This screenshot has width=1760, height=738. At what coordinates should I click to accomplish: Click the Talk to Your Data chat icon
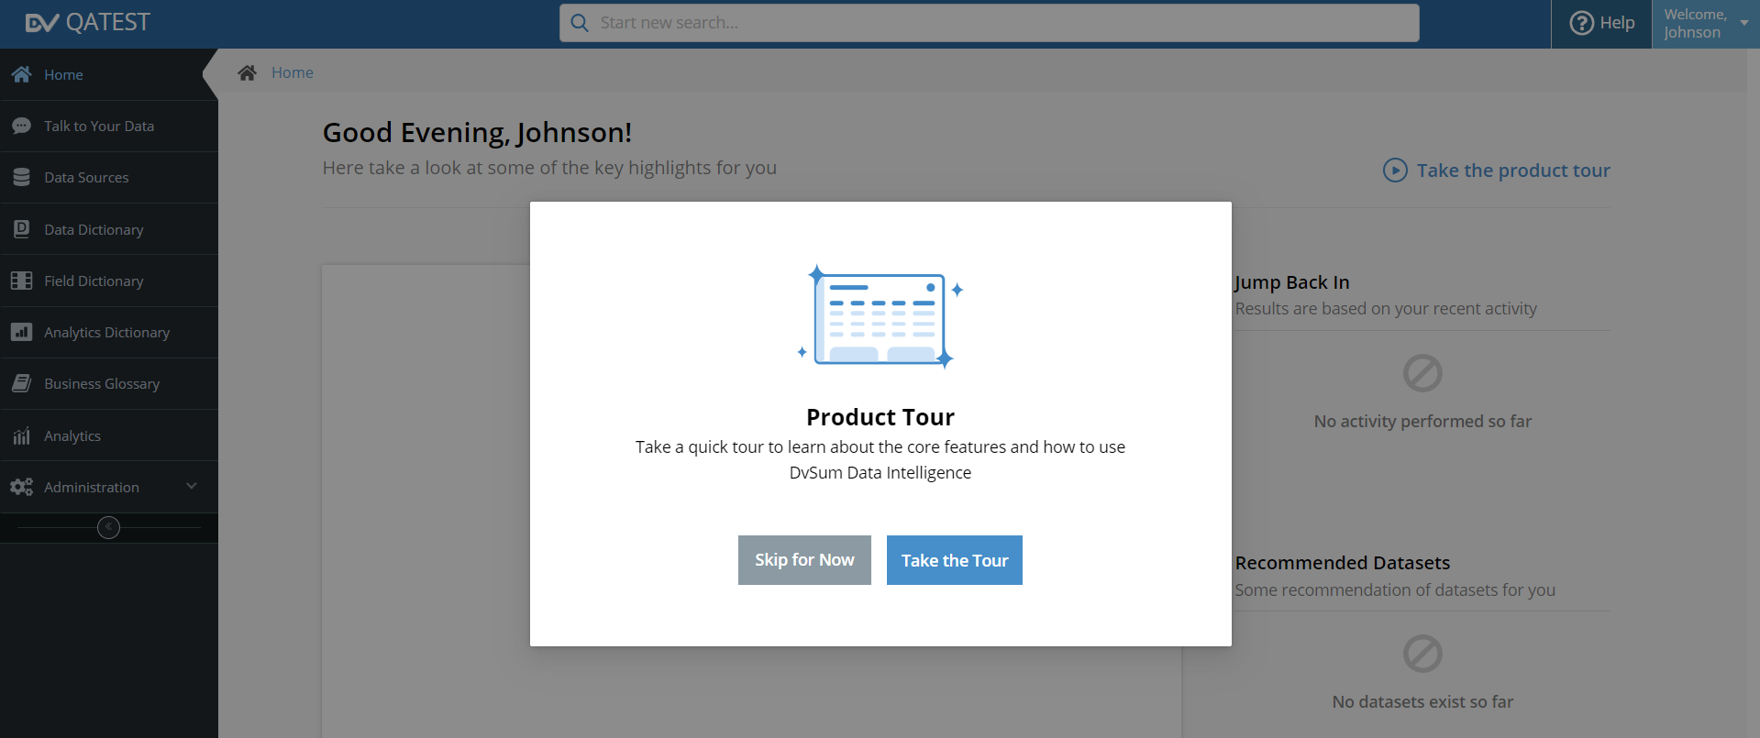pos(22,126)
